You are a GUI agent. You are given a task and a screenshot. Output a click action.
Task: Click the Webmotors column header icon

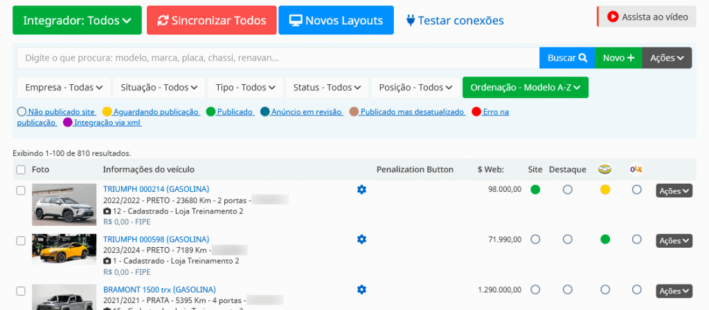(605, 169)
